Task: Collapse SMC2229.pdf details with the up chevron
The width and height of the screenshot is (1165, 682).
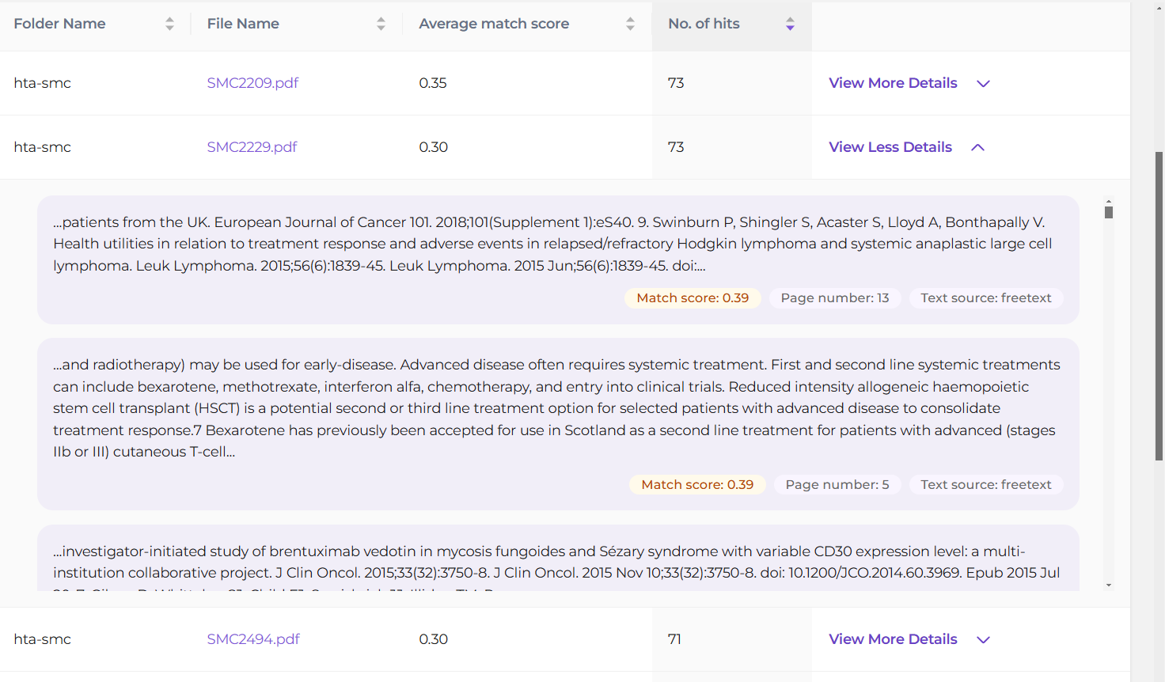Action: (x=977, y=148)
